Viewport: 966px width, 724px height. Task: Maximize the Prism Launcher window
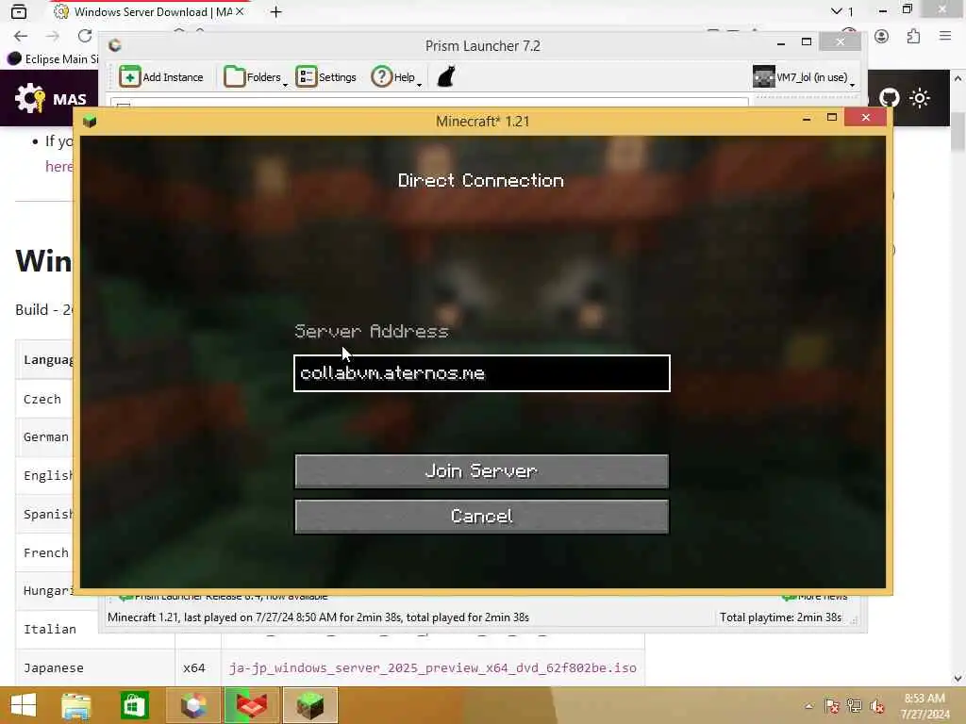click(x=807, y=41)
